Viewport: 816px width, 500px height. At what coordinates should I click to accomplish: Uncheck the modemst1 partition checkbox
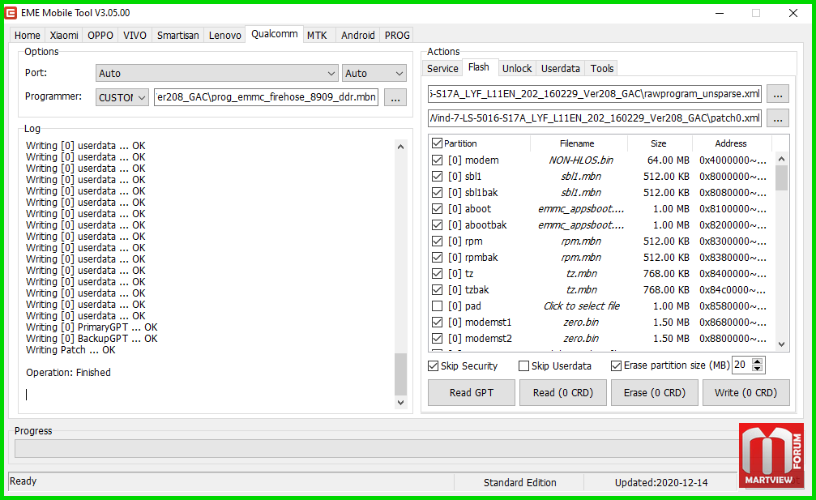tap(437, 323)
